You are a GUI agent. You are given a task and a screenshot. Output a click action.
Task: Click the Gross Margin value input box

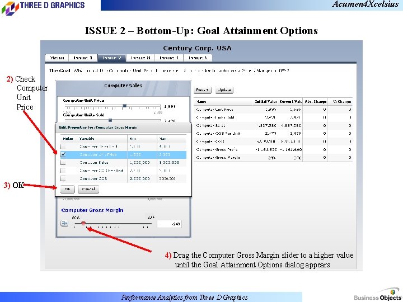170,224
